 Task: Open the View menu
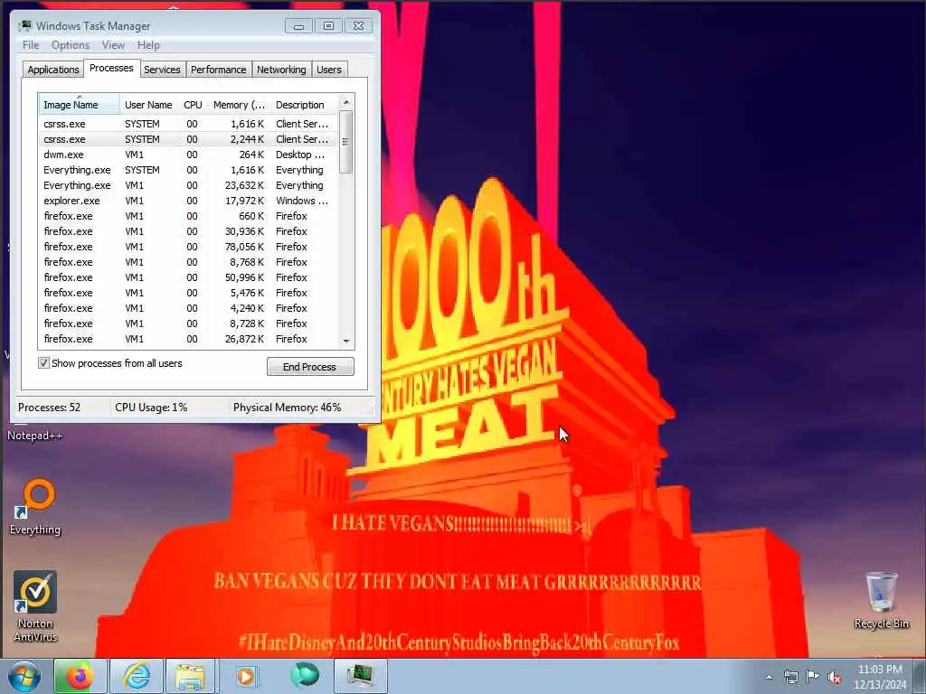[x=113, y=45]
